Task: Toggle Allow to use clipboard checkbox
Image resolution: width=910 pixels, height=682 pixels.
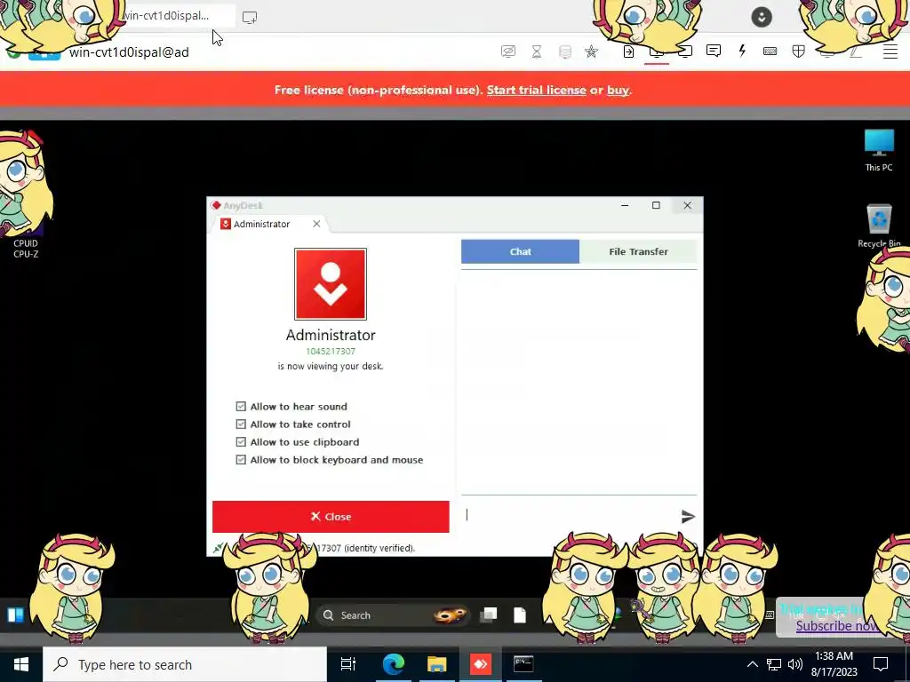Action: click(x=241, y=442)
